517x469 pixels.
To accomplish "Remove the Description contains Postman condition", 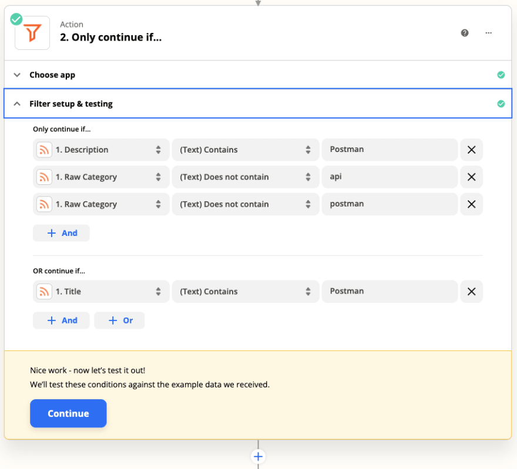I will pos(472,150).
